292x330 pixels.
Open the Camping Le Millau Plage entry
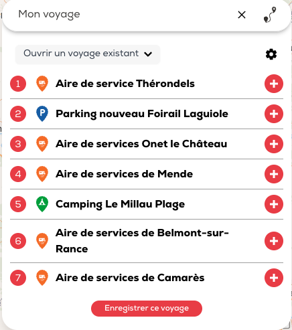coord(121,204)
